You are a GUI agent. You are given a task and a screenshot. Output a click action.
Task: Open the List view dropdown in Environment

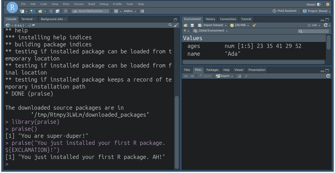314,25
